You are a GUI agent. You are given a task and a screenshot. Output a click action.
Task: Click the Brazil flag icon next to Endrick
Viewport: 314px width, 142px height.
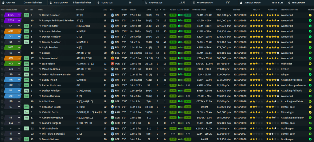tap(112, 53)
